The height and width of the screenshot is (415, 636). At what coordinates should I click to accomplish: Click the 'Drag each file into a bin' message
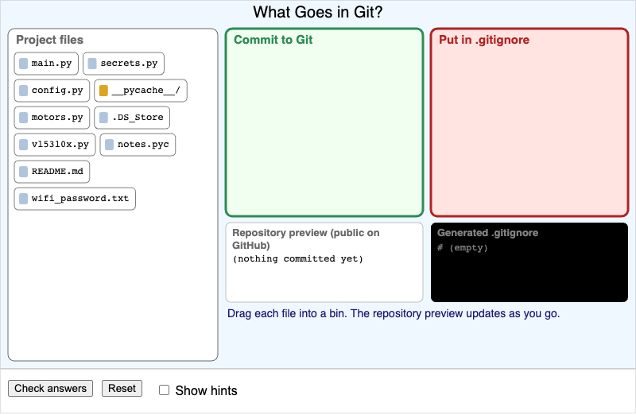[x=394, y=313]
